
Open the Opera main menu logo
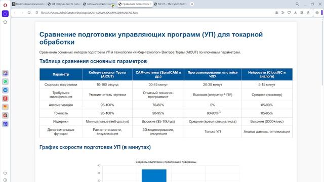[5, 5]
